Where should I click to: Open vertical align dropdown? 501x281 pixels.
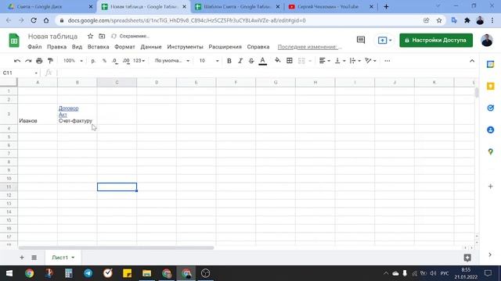pos(340,61)
